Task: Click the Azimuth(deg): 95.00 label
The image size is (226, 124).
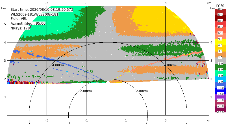Action: [x=28, y=23]
